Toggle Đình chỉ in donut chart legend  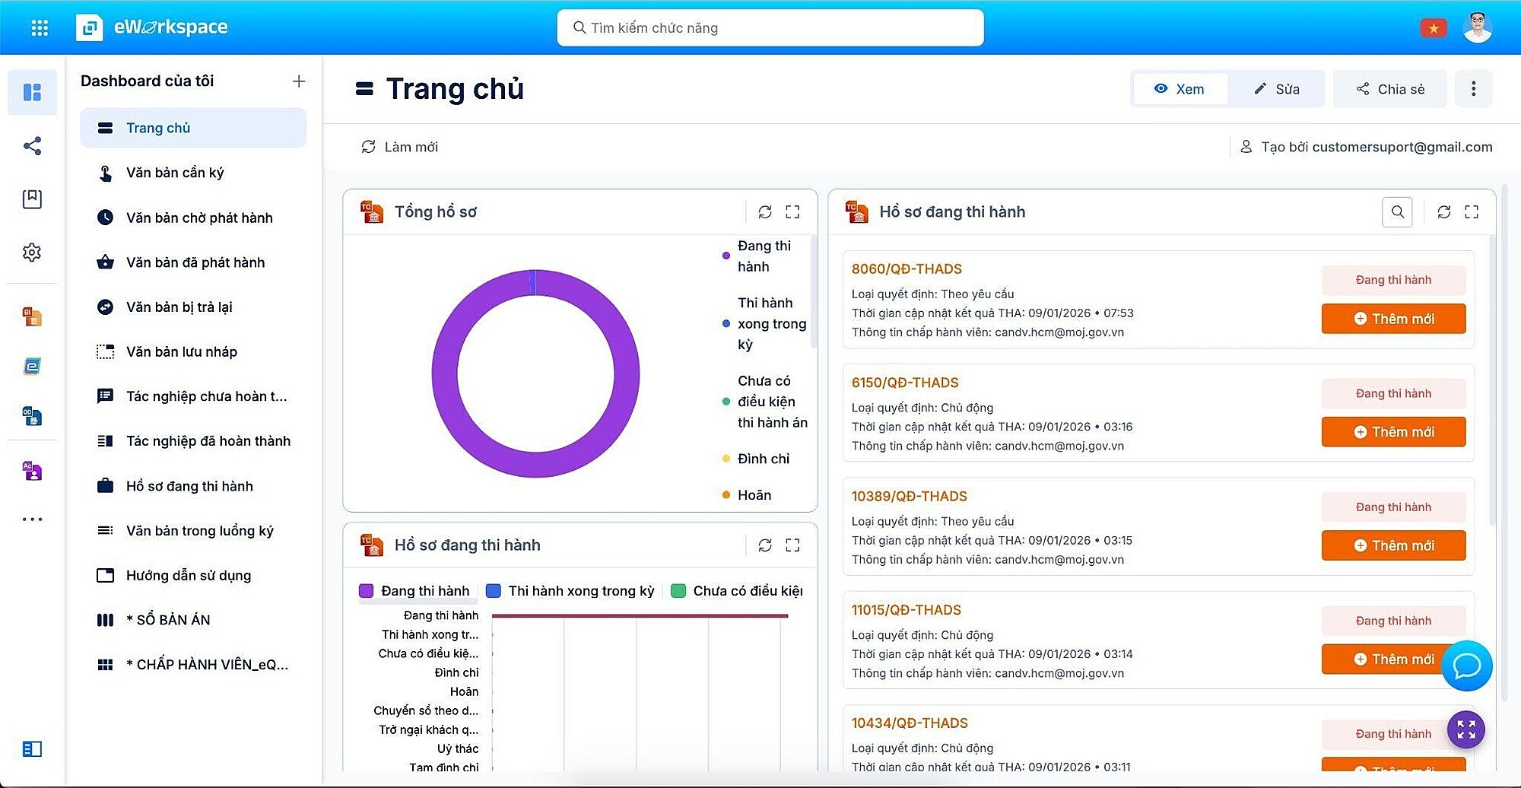pos(763,459)
